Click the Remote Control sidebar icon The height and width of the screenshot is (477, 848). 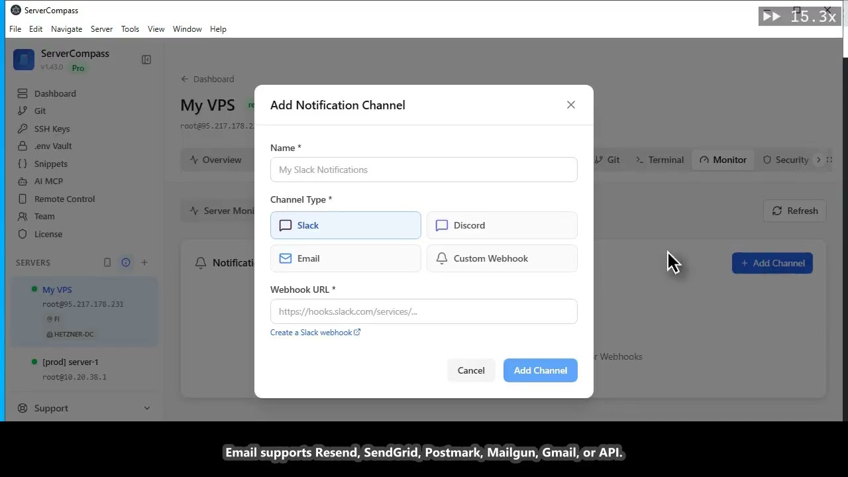point(23,199)
